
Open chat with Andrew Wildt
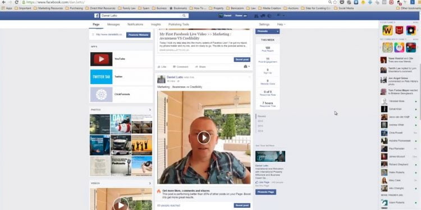pos(399,125)
